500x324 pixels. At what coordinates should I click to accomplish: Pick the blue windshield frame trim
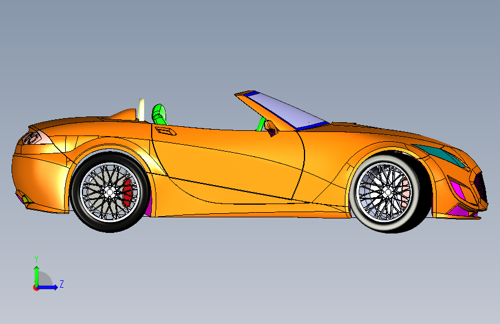click(312, 126)
